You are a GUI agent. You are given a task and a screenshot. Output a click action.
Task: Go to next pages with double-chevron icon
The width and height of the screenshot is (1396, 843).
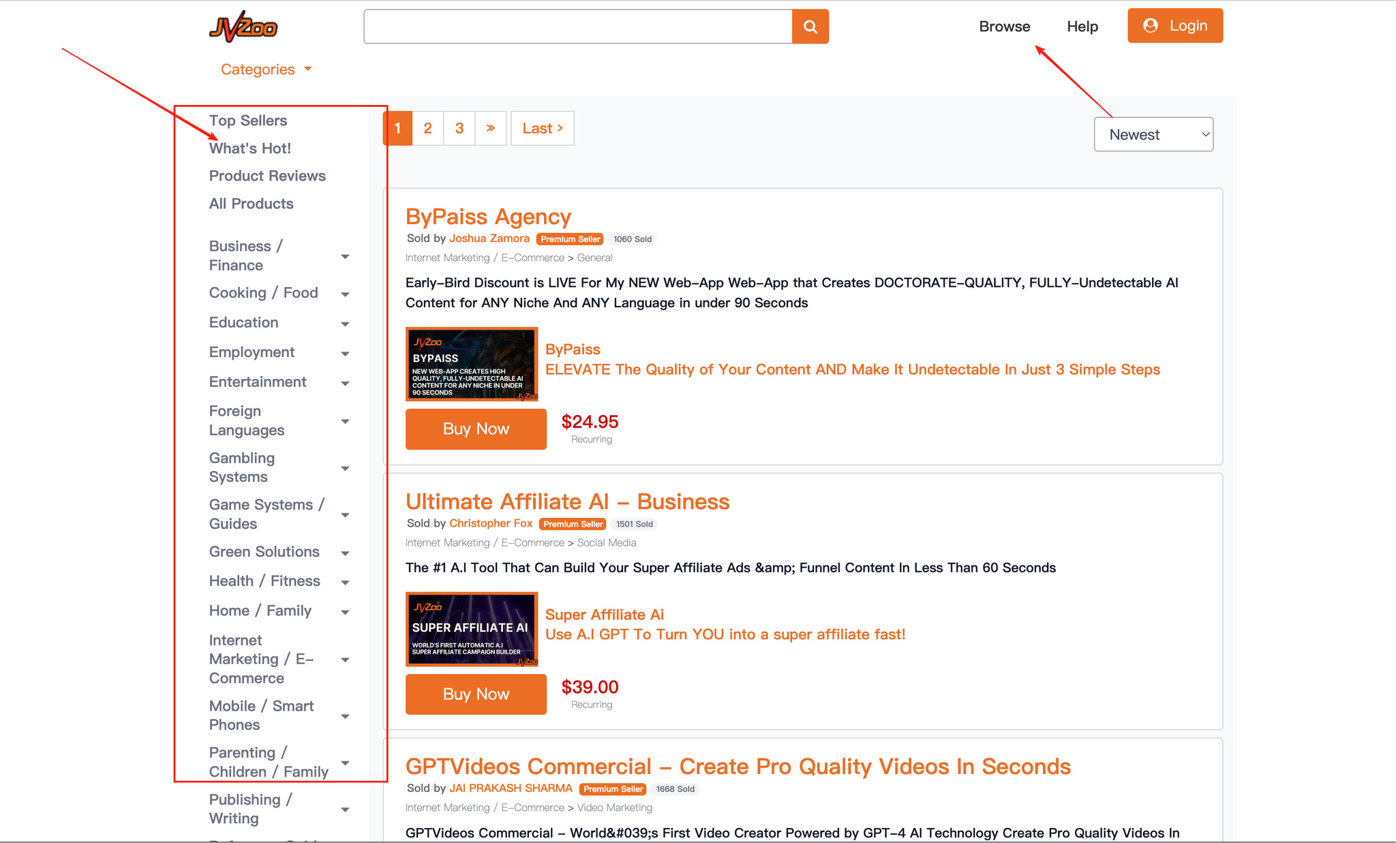coord(490,128)
